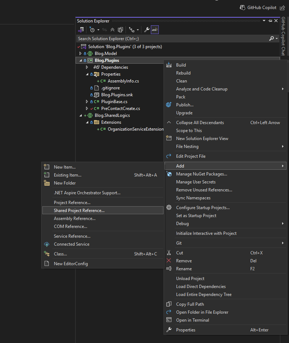Click the search magnifier icon
Viewport: 289px width, 343px height.
pos(272,38)
